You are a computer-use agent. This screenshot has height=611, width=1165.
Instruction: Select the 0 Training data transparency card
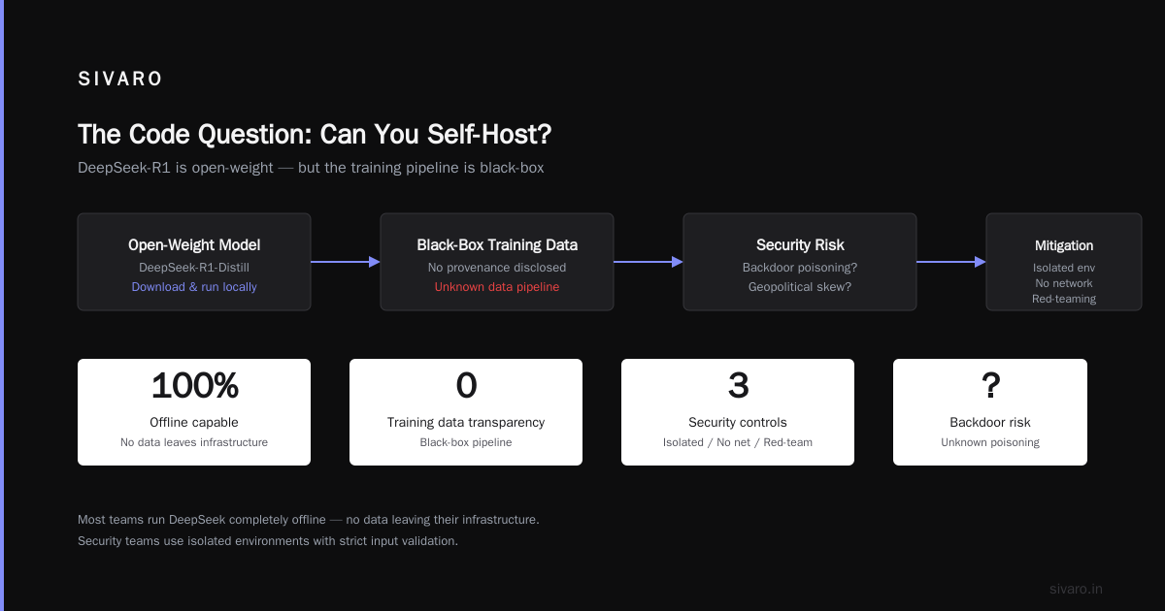(x=466, y=412)
